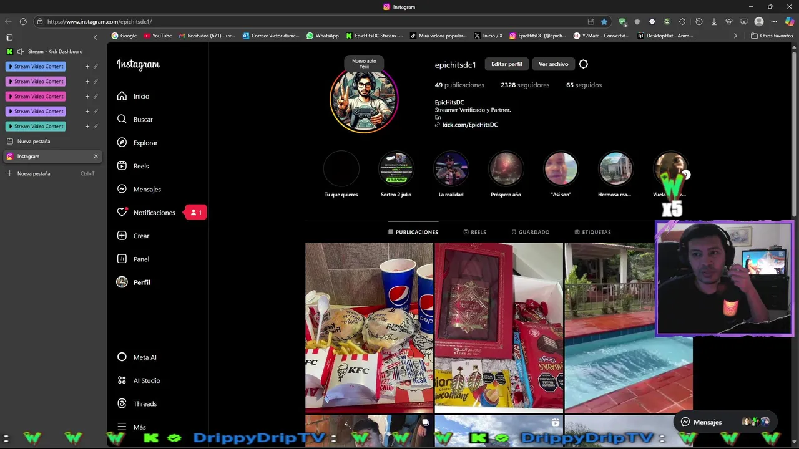Expand the hot pink Stream Video Content group
799x449 pixels.
[36, 96]
